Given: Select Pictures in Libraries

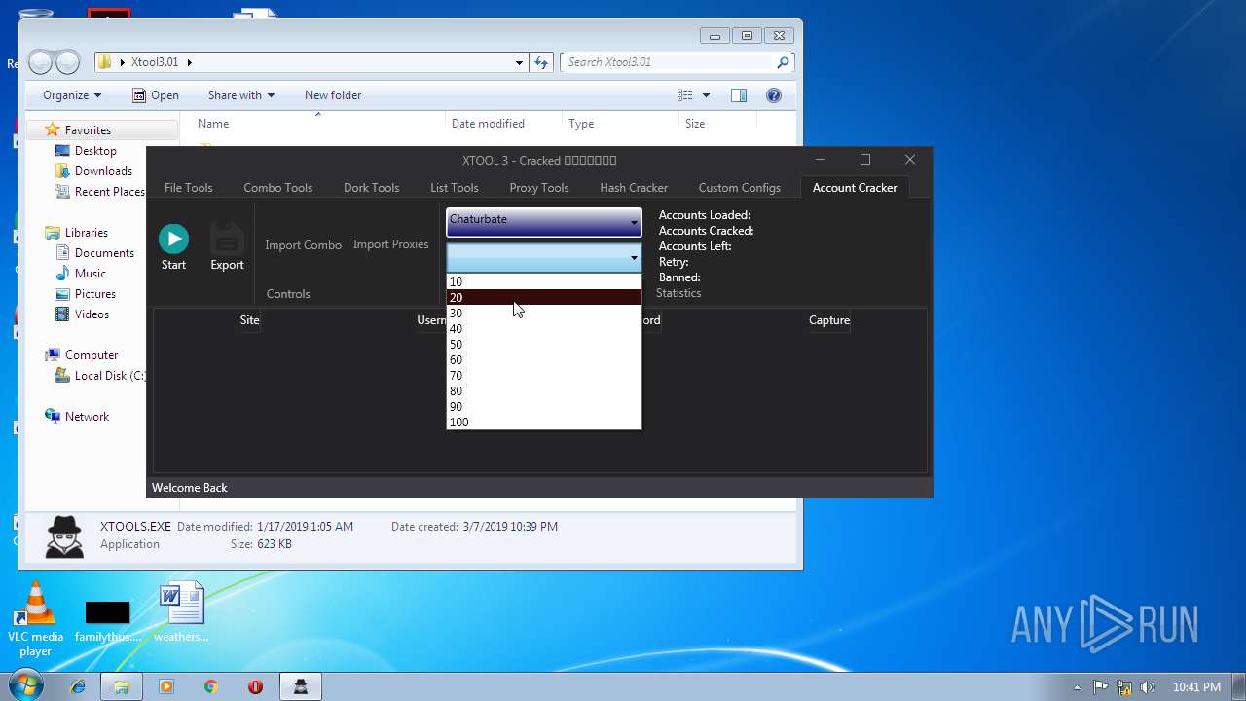Looking at the screenshot, I should [x=95, y=294].
